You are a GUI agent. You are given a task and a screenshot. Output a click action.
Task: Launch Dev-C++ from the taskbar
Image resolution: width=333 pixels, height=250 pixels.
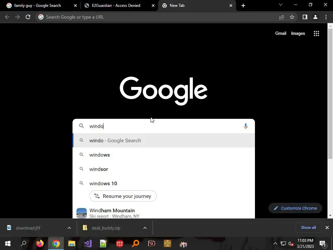tap(120, 243)
